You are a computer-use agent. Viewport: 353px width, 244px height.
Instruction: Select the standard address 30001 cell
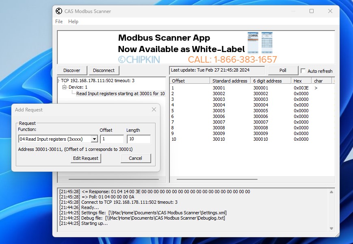click(219, 88)
